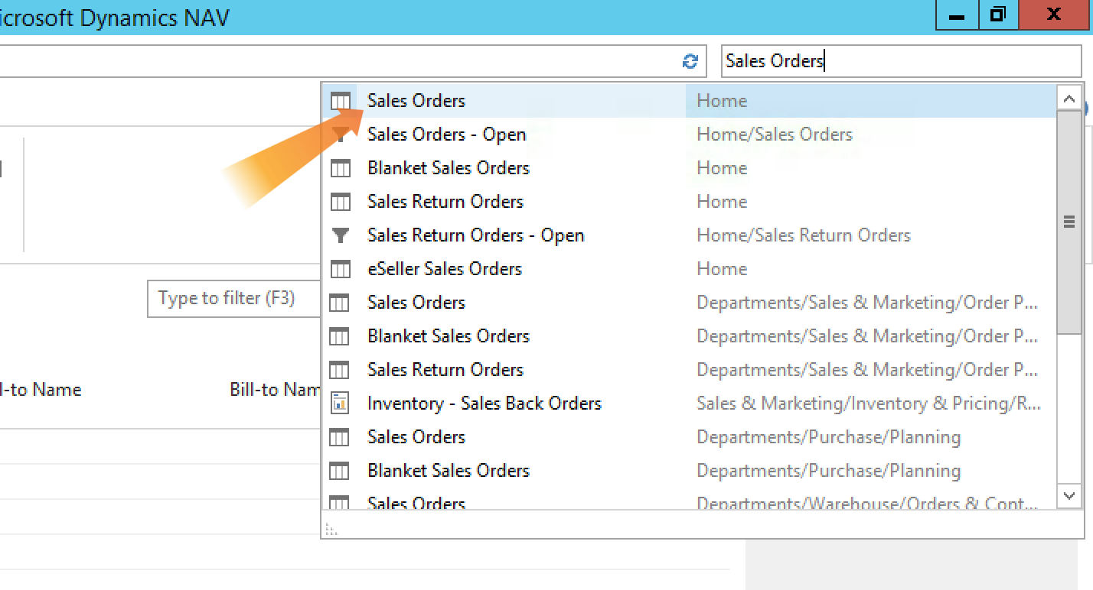Click the Home/Sales Orders path text
Image resolution: width=1093 pixels, height=590 pixels.
pyautogui.click(x=775, y=135)
